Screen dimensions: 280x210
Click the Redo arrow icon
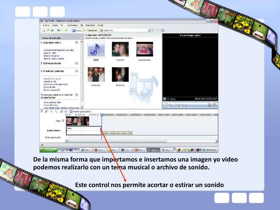click(66, 31)
